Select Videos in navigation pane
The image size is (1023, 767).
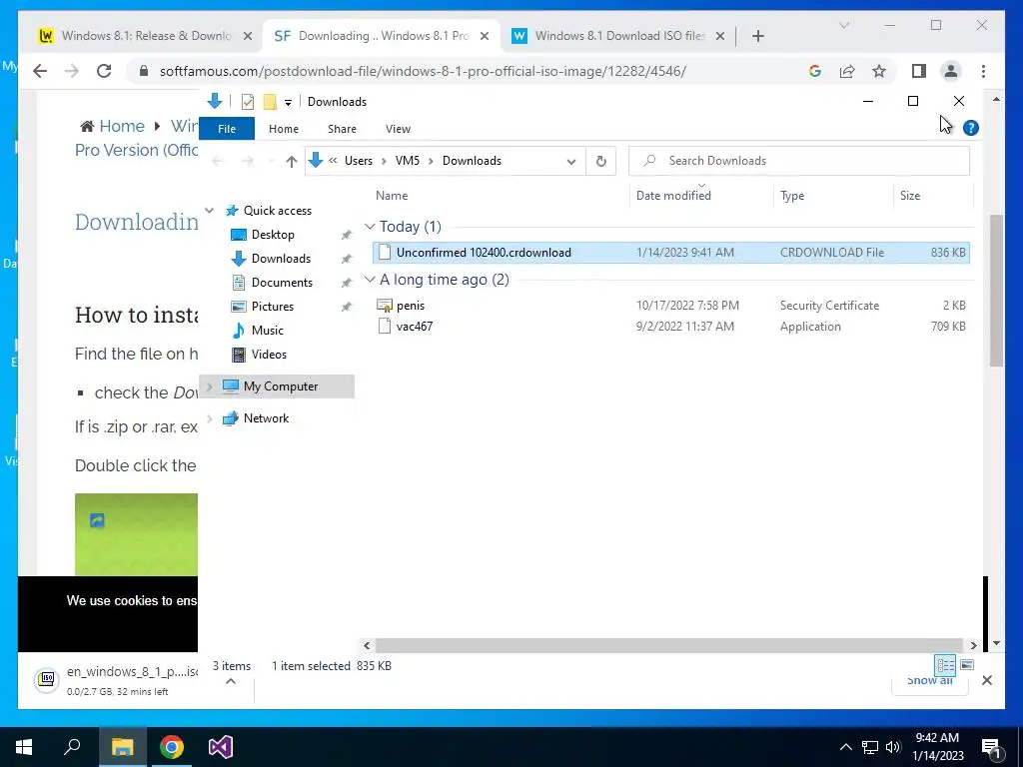(269, 355)
